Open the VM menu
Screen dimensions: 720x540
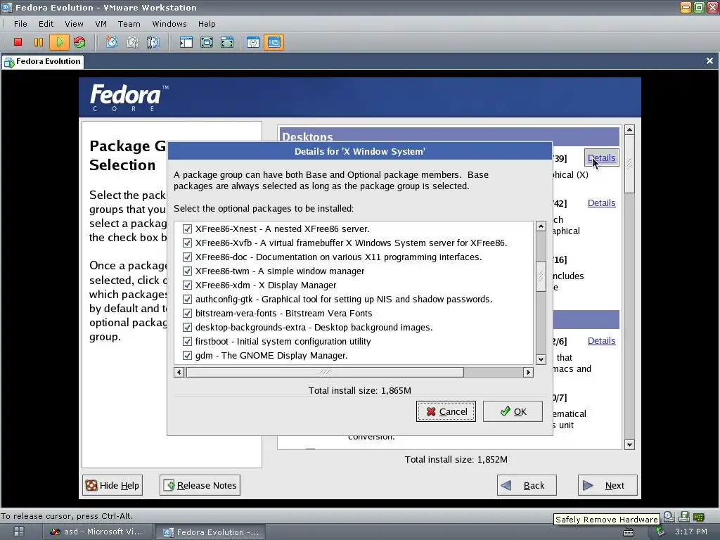point(101,24)
